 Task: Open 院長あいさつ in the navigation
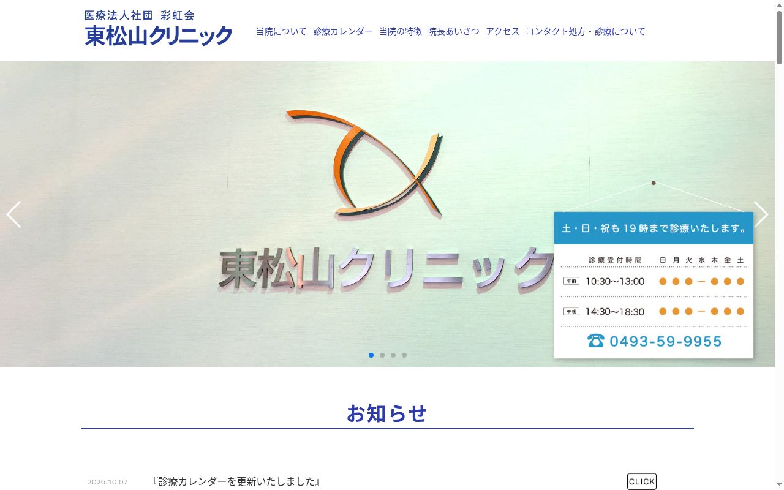(454, 31)
